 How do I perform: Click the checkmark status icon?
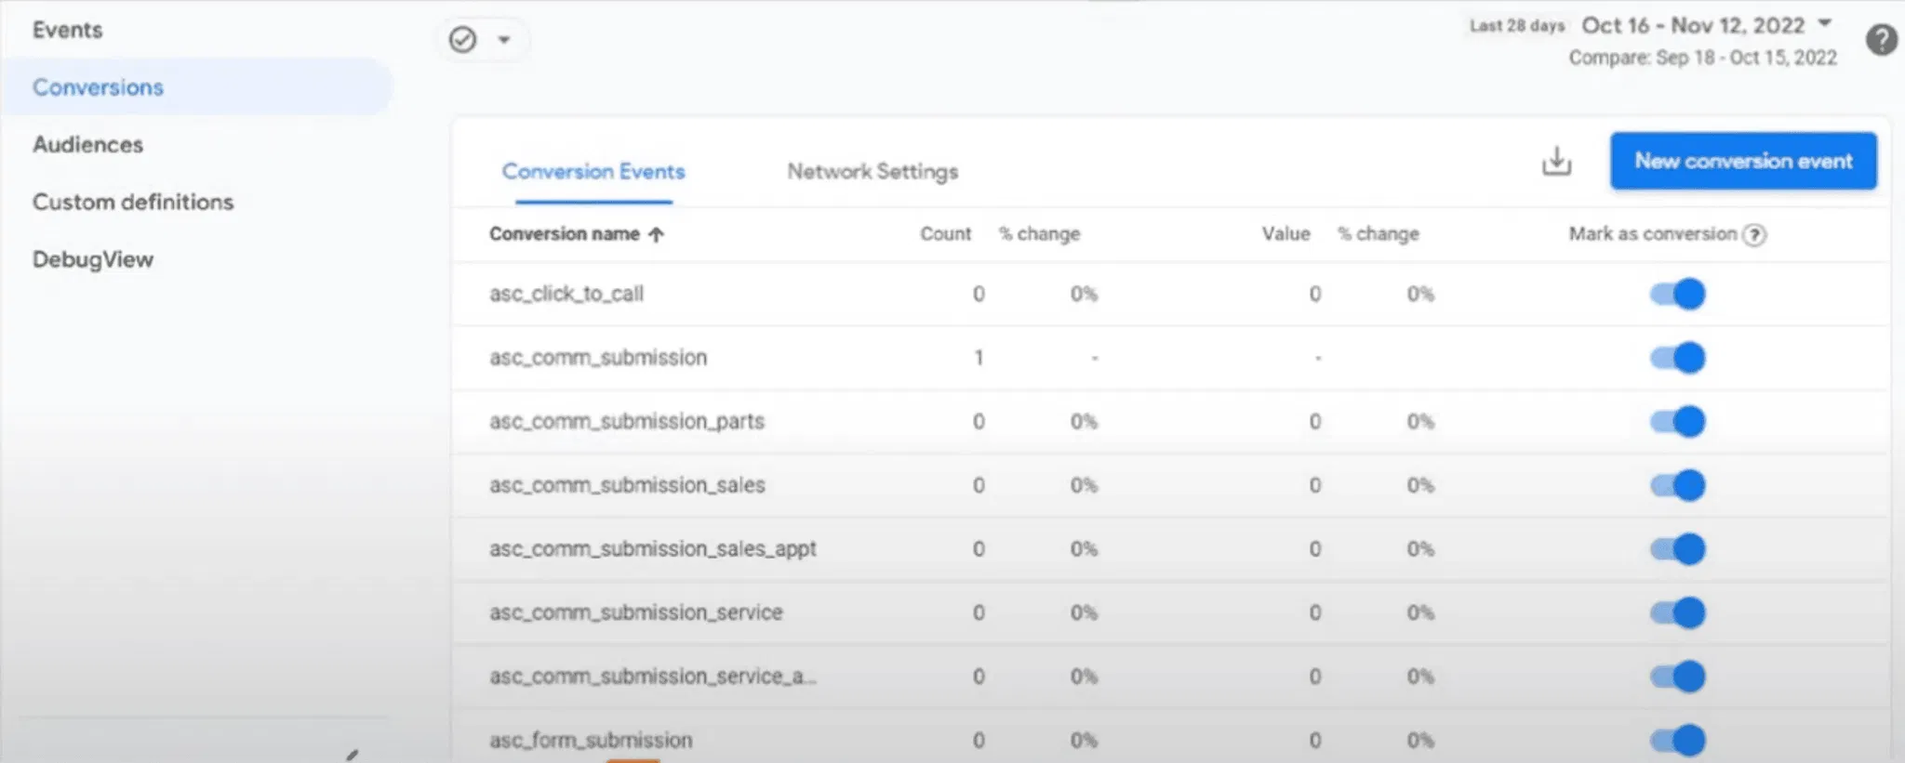click(x=462, y=40)
